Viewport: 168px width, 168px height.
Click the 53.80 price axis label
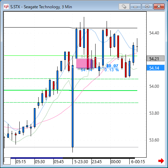pyautogui.click(x=154, y=113)
